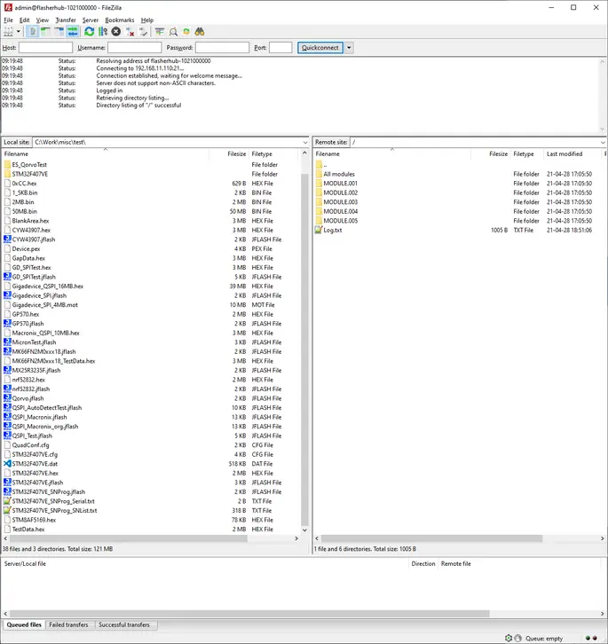Click the green refresh file lists icon
Screen dimensions: 608x644
pos(89,32)
